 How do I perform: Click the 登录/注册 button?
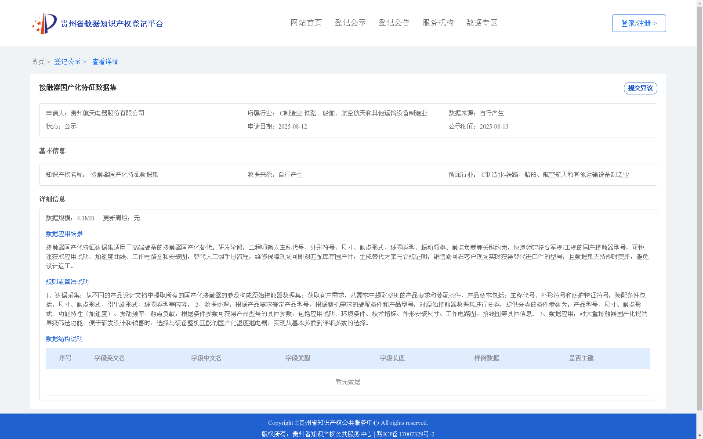coord(639,23)
